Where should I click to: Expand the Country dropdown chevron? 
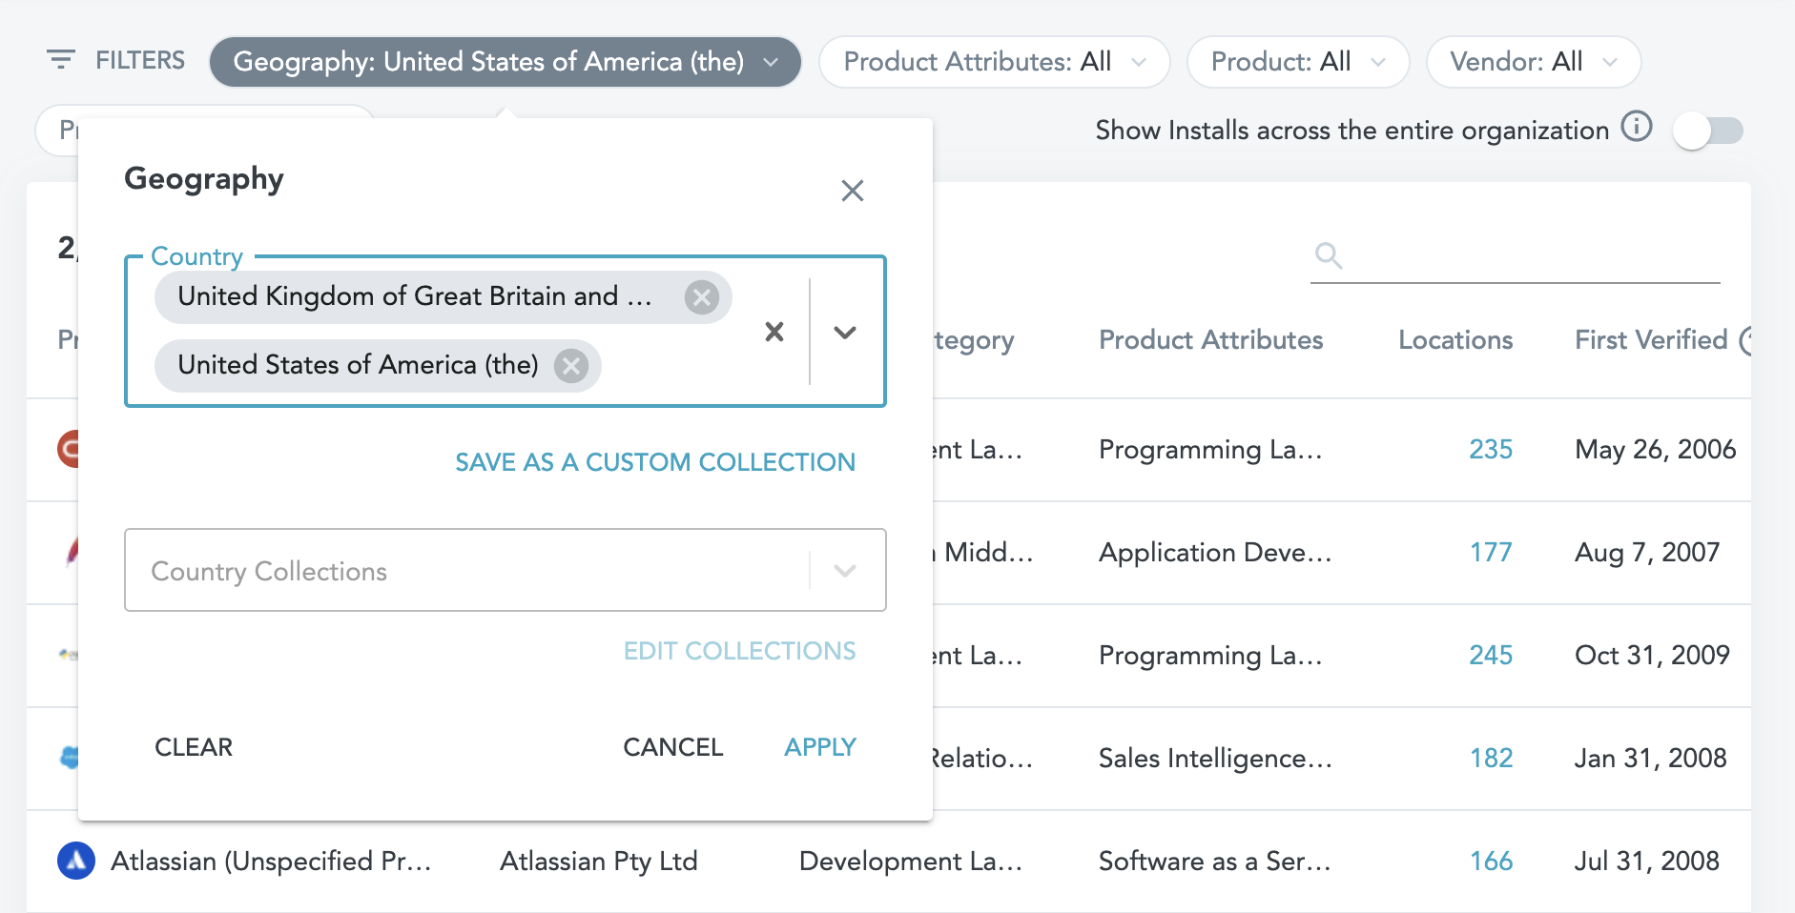coord(845,332)
